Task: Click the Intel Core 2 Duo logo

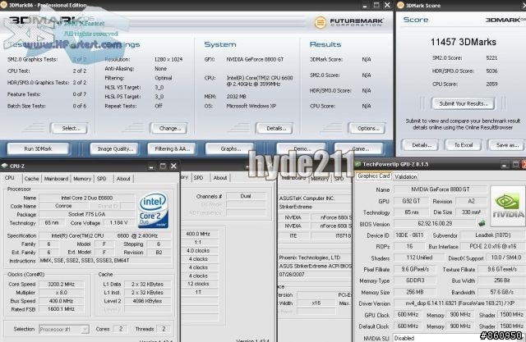Action: [154, 210]
